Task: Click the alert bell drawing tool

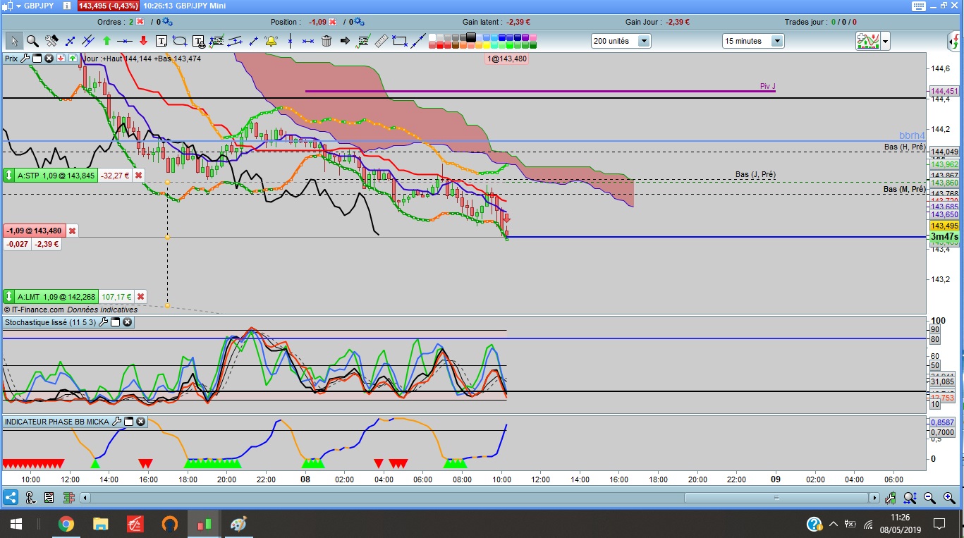Action: [x=271, y=41]
